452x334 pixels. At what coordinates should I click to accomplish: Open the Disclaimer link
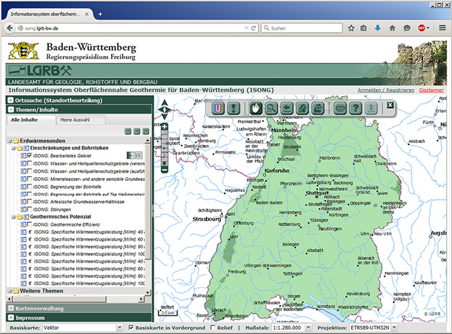(431, 90)
